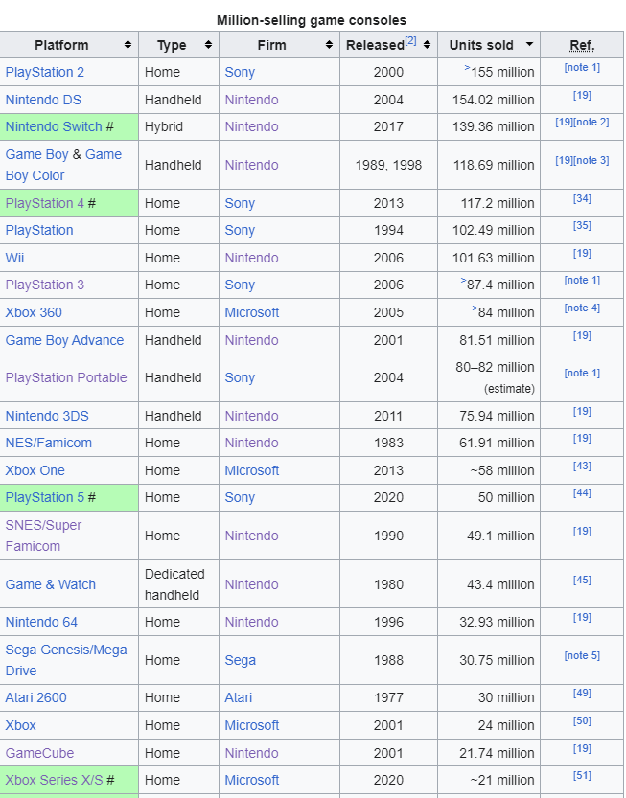Open the Game Boy link
Viewport: 626px width, 798px height.
pyautogui.click(x=36, y=154)
